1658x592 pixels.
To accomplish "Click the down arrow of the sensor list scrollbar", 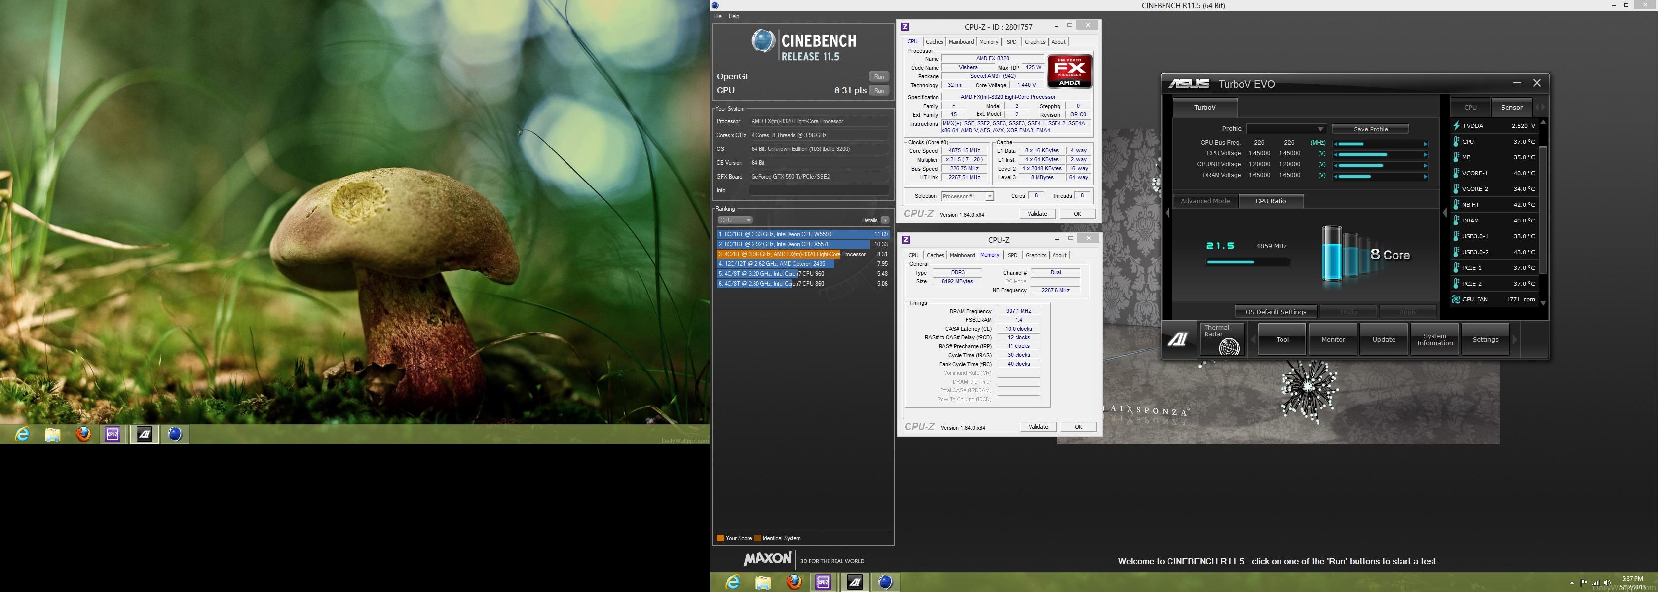I will pyautogui.click(x=1543, y=303).
